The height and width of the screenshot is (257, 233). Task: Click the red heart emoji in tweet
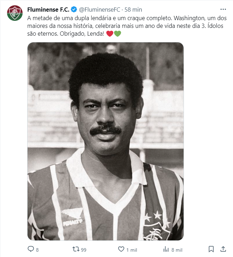coord(110,34)
